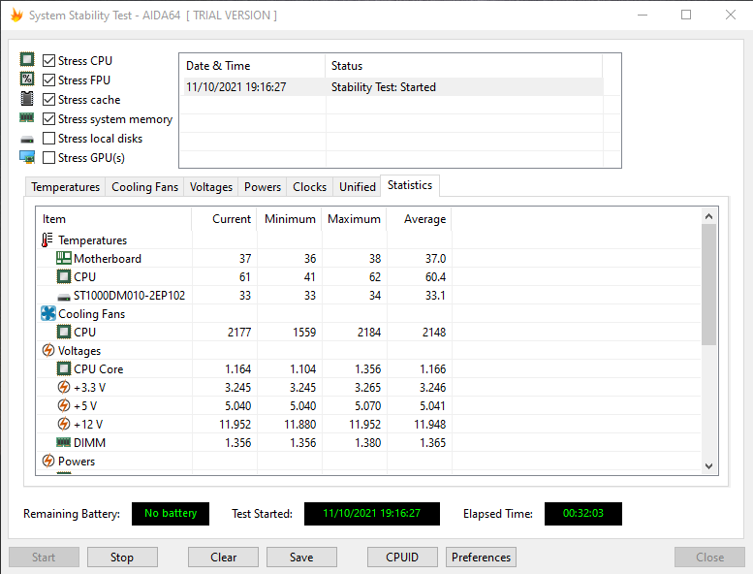
Task: Click DIMM average voltage 1.365
Action: [x=432, y=443]
